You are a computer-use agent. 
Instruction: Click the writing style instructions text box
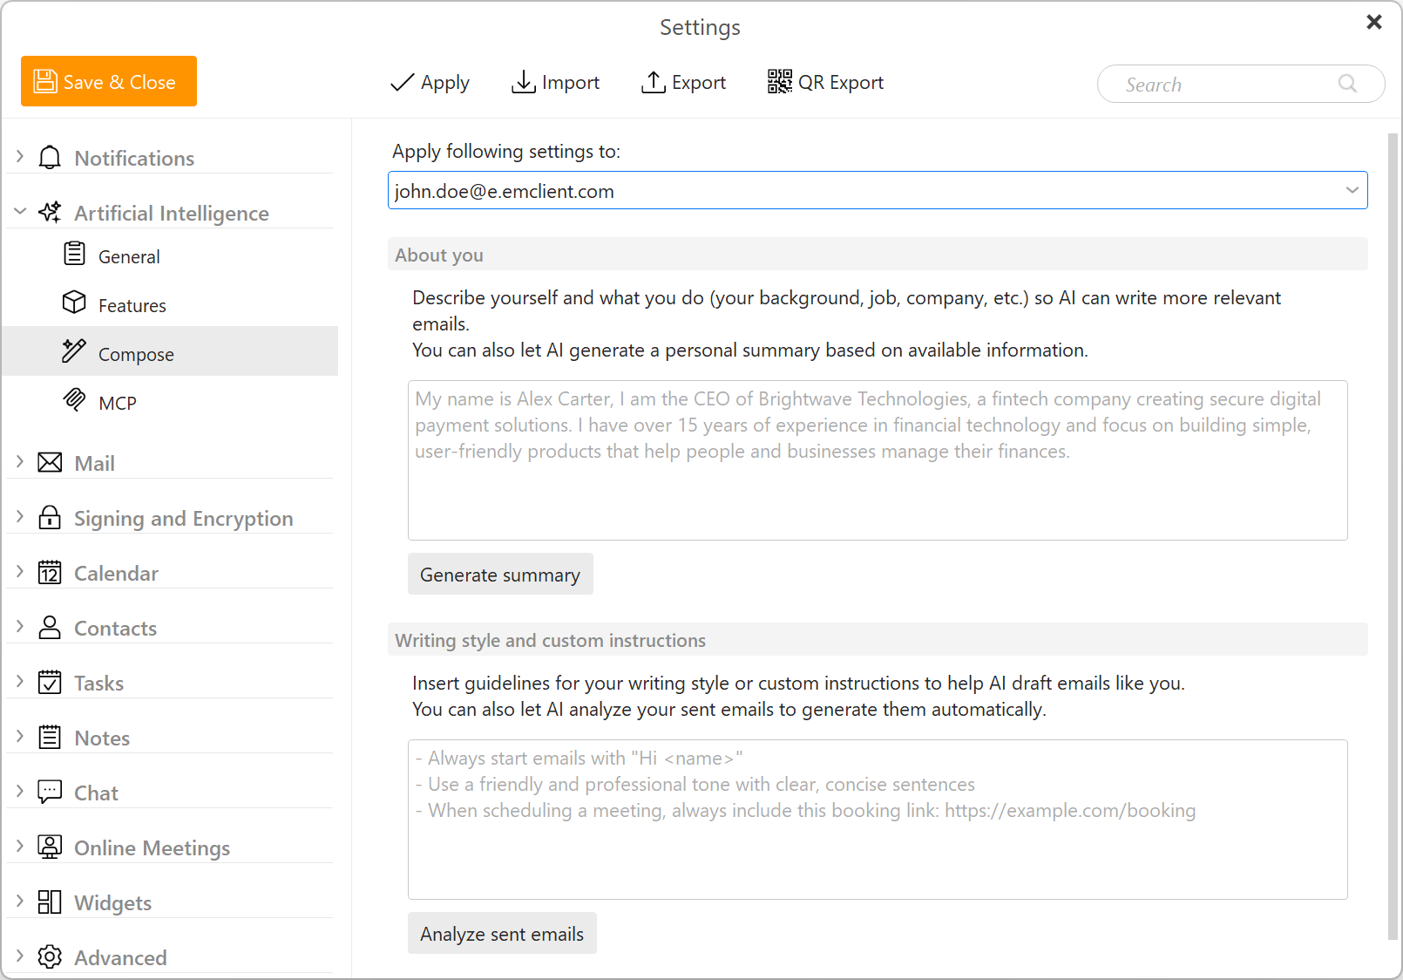[x=878, y=820]
